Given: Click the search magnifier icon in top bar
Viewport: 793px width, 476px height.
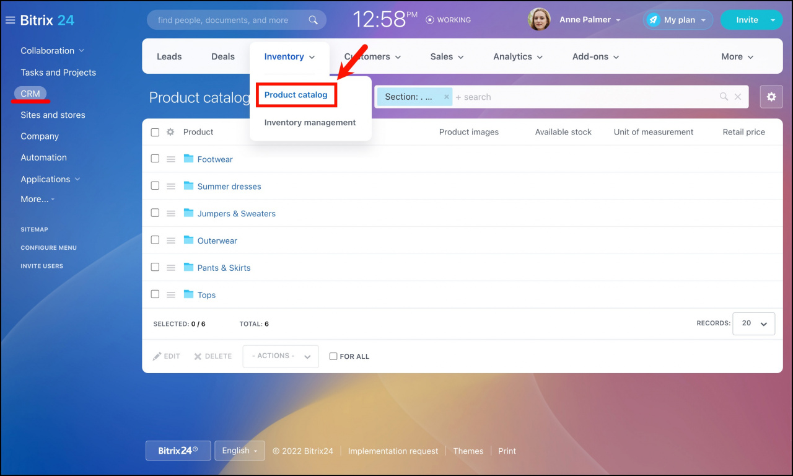Looking at the screenshot, I should click(x=313, y=20).
